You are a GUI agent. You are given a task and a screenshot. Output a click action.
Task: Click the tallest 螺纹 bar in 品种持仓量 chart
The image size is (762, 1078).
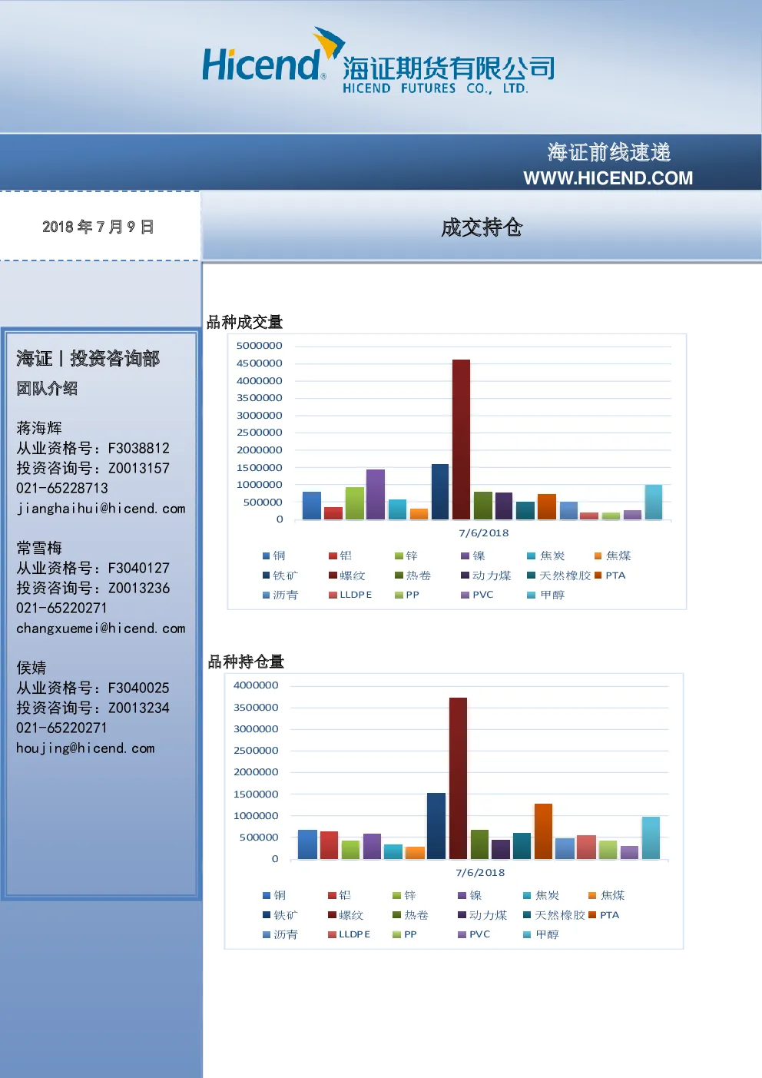point(458,778)
